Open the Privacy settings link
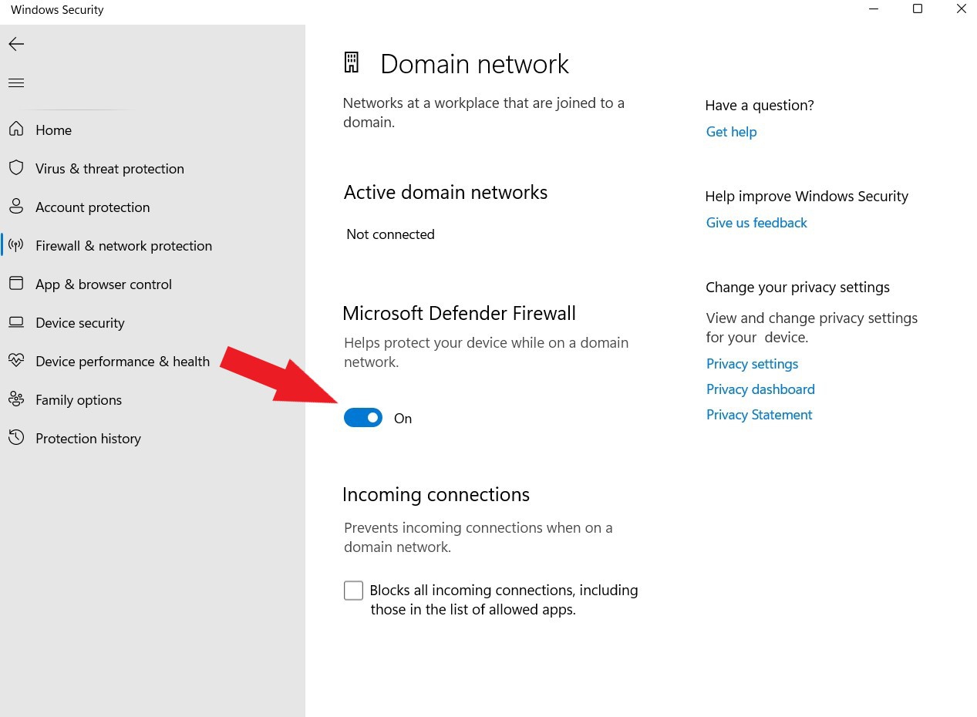977x717 pixels. [752, 364]
